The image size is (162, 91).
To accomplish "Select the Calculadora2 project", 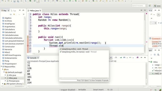I will [10, 32].
